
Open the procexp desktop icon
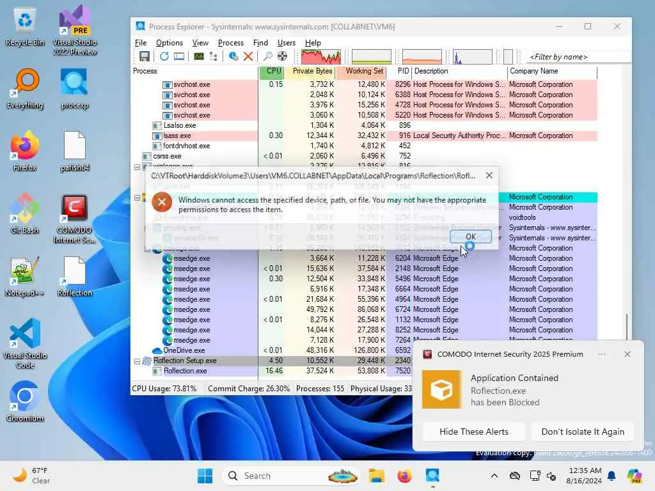tap(75, 89)
